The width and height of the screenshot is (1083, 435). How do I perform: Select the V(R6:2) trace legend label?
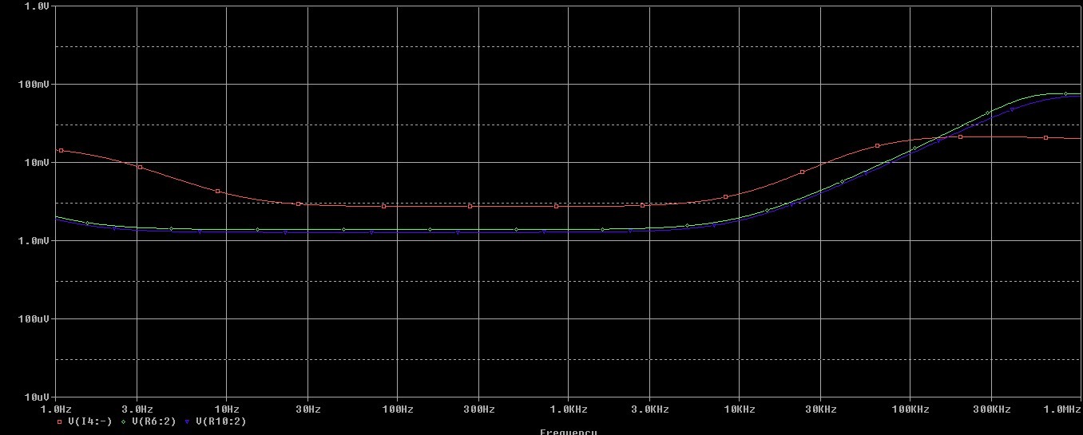coord(153,421)
